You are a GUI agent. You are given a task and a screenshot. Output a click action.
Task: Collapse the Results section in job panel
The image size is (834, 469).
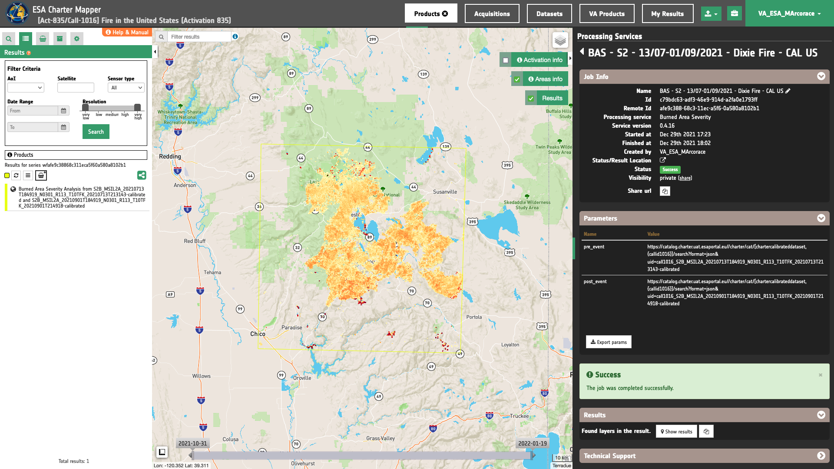click(821, 415)
